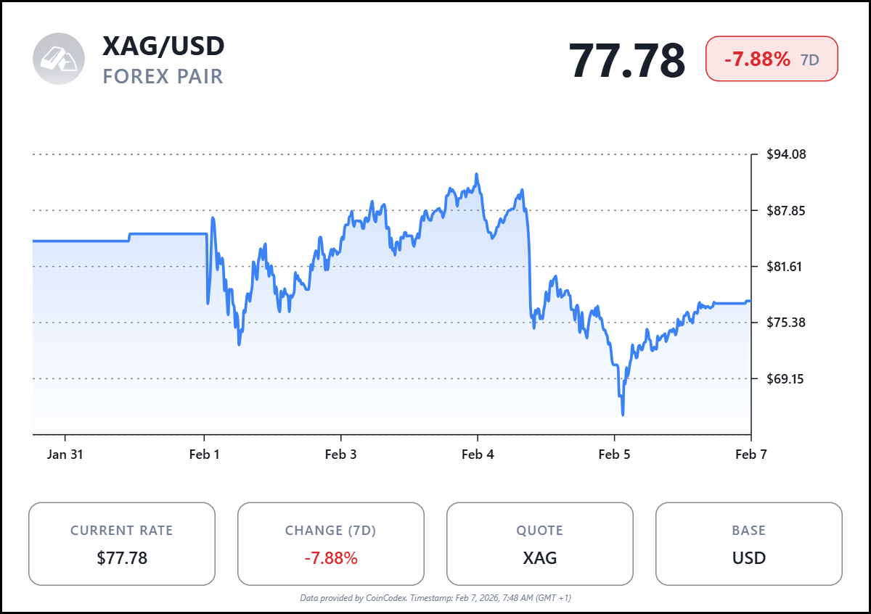Click the -7.88% 7D change badge
Image resolution: width=871 pixels, height=614 pixels.
[772, 59]
